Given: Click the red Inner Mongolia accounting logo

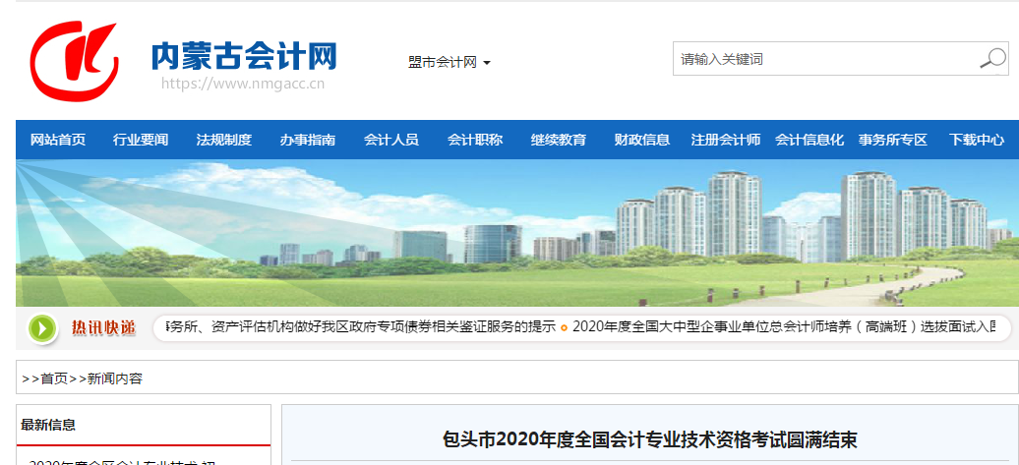Looking at the screenshot, I should (74, 61).
